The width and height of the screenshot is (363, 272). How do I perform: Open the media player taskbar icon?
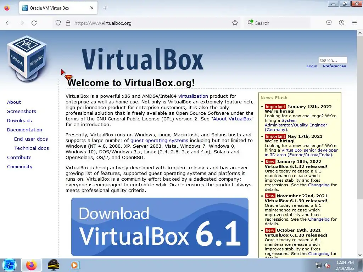(x=74, y=265)
